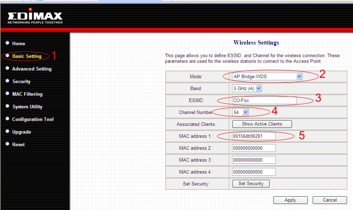Open the Channel Number dropdown
Image resolution: width=353 pixels, height=210 pixels.
pyautogui.click(x=240, y=112)
